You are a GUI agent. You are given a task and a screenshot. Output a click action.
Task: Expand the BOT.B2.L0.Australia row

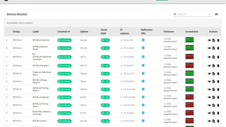click(x=7, y=40)
